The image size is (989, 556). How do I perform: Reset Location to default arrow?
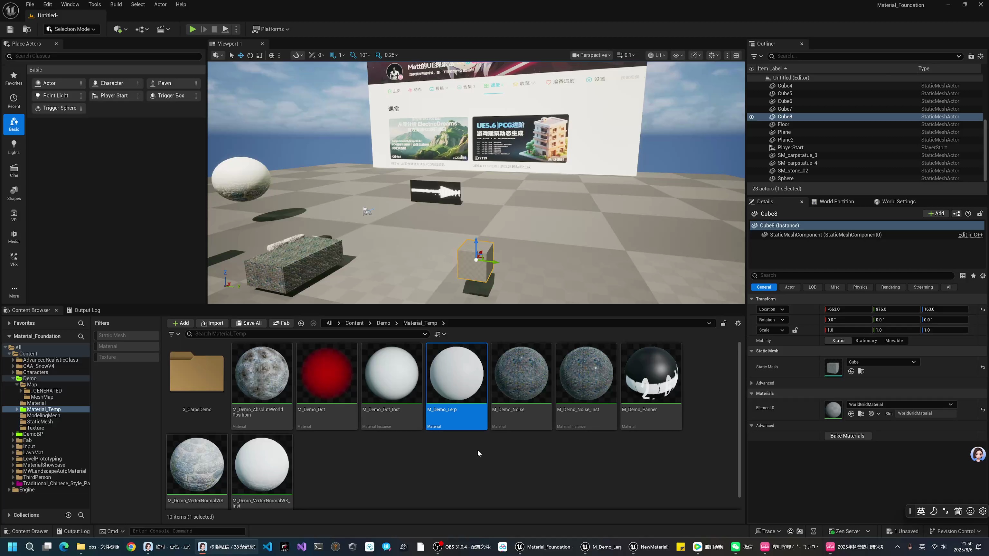(x=983, y=309)
